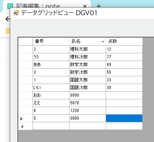Click highlighted 点数 cell in 0000 row
Image resolution: width=154 pixels, height=142 pixels.
[x=124, y=118]
